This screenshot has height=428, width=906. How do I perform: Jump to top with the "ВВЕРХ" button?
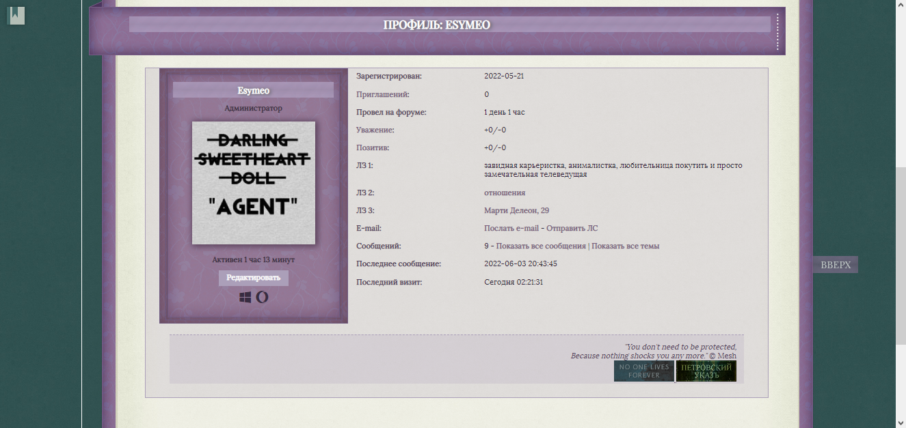click(835, 265)
